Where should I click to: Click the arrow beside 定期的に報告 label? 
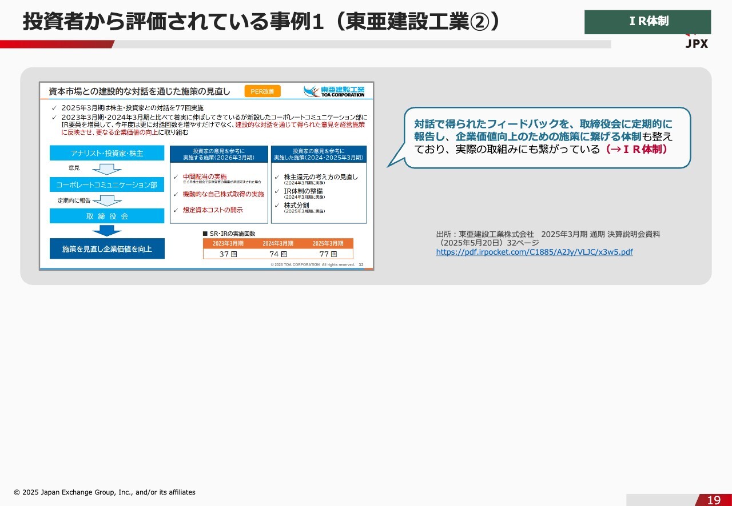coord(107,200)
